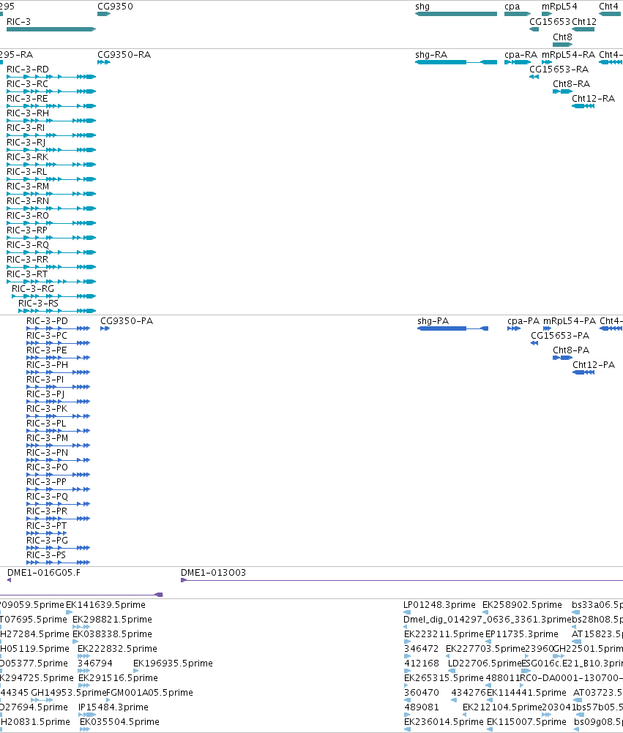Click protein RIC-3-PH
Viewport: 623px width, 733px height.
[58, 372]
